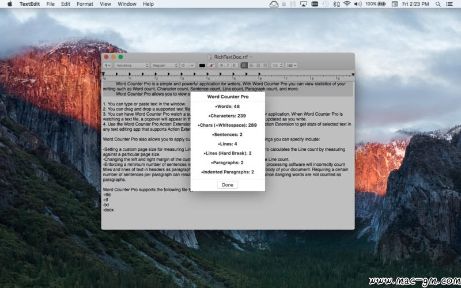Click the -txt line in the document

point(106,204)
